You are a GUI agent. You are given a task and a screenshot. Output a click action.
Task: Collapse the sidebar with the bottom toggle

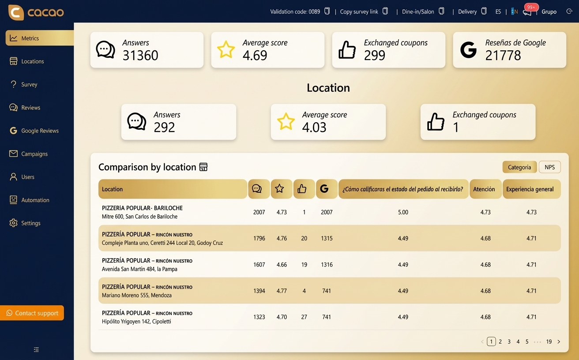click(36, 349)
